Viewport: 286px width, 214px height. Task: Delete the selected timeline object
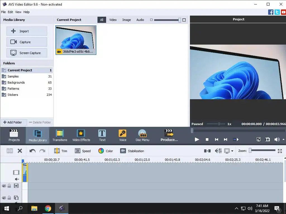click(x=20, y=151)
